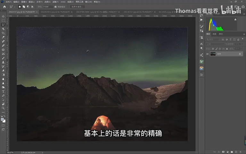Click the 选择并遮住 (Select and Mask) button

point(77,7)
